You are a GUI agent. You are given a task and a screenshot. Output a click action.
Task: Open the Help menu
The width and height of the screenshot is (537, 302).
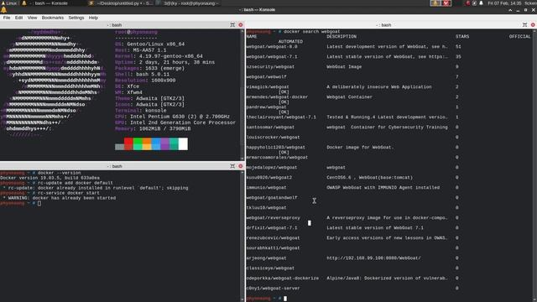tap(93, 18)
